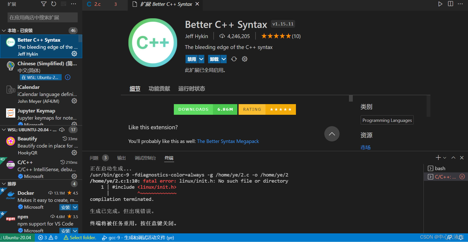This screenshot has height=242, width=468.
Task: Collapse the Local - Installed section
Action: click(4, 30)
